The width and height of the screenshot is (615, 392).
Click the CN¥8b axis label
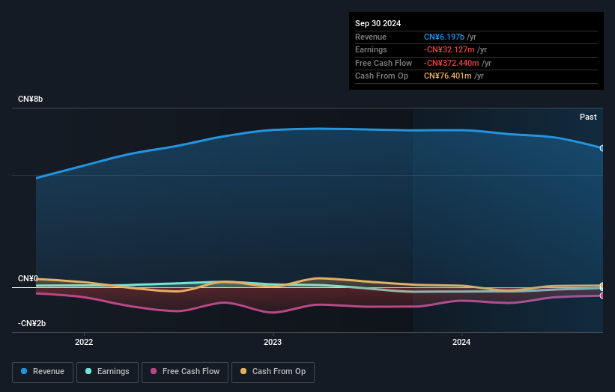pyautogui.click(x=30, y=99)
